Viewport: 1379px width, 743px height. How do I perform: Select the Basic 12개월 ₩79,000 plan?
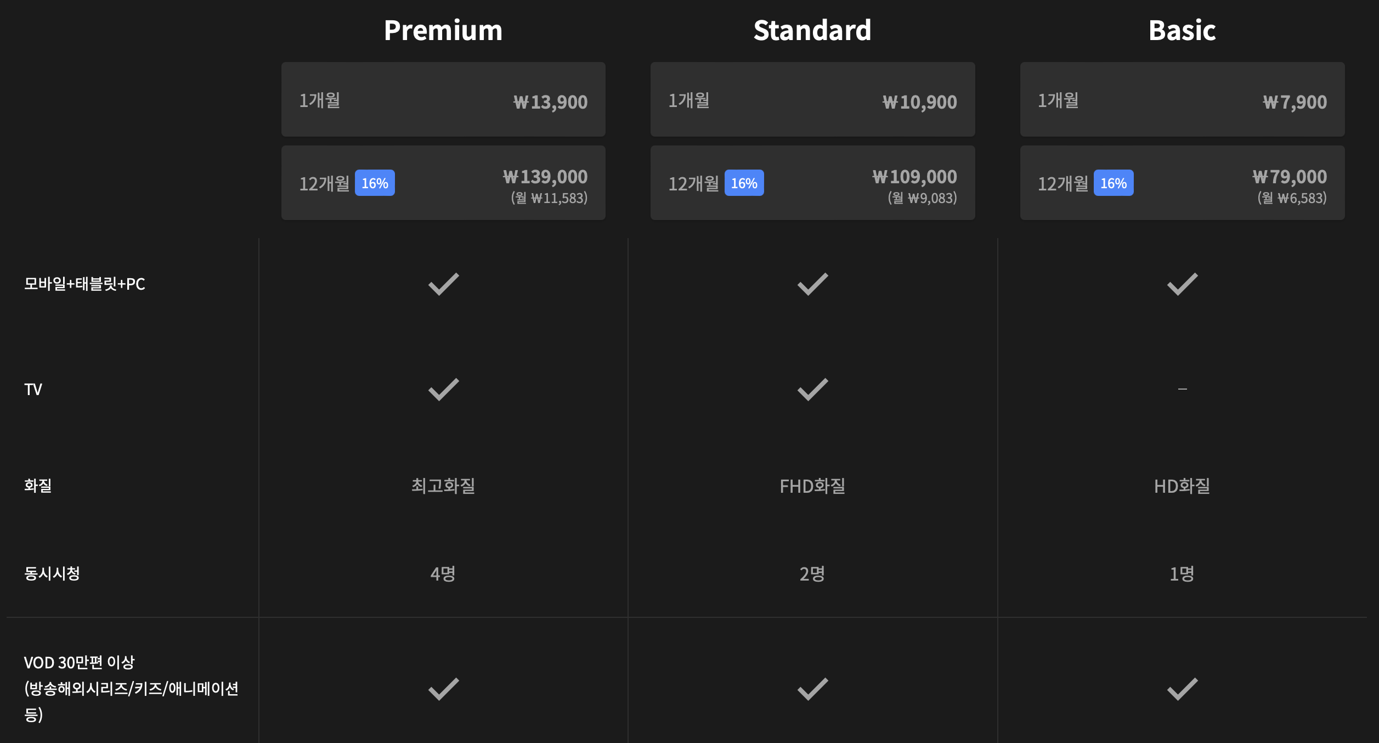tap(1182, 183)
